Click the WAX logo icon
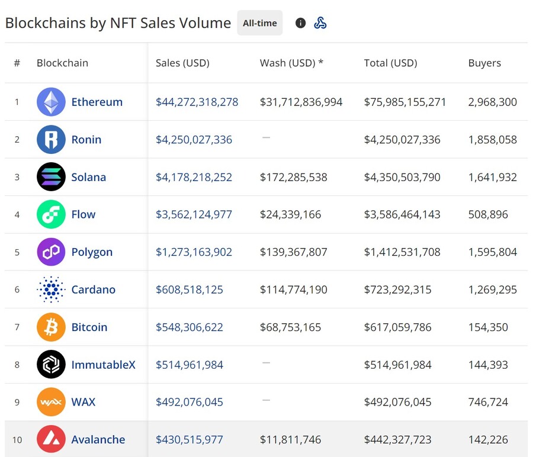Viewport: 533px width, 457px height. tap(51, 402)
